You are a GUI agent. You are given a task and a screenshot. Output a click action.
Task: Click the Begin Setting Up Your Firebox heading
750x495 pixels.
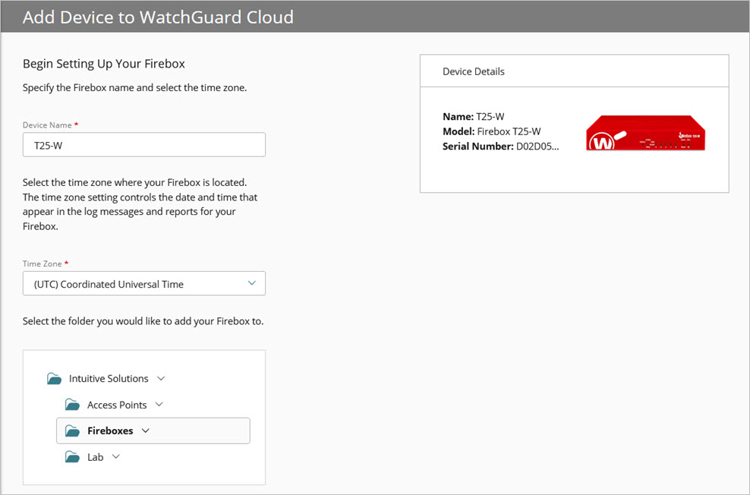click(104, 64)
